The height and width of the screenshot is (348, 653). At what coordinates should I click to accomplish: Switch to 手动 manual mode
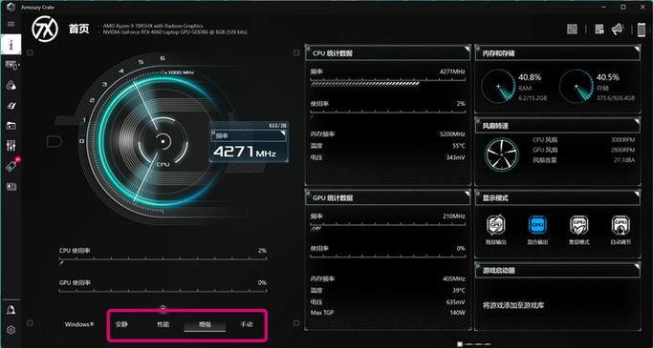[x=246, y=324]
